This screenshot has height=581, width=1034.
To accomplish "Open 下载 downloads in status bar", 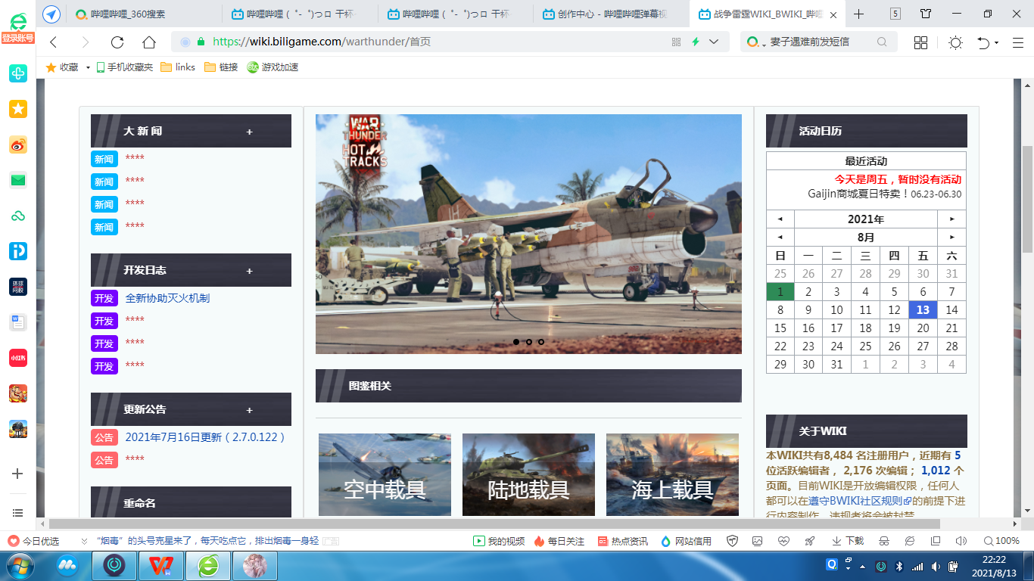I will click(x=848, y=541).
